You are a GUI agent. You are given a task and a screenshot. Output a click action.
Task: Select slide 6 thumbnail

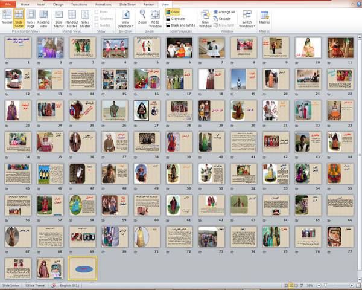179,48
